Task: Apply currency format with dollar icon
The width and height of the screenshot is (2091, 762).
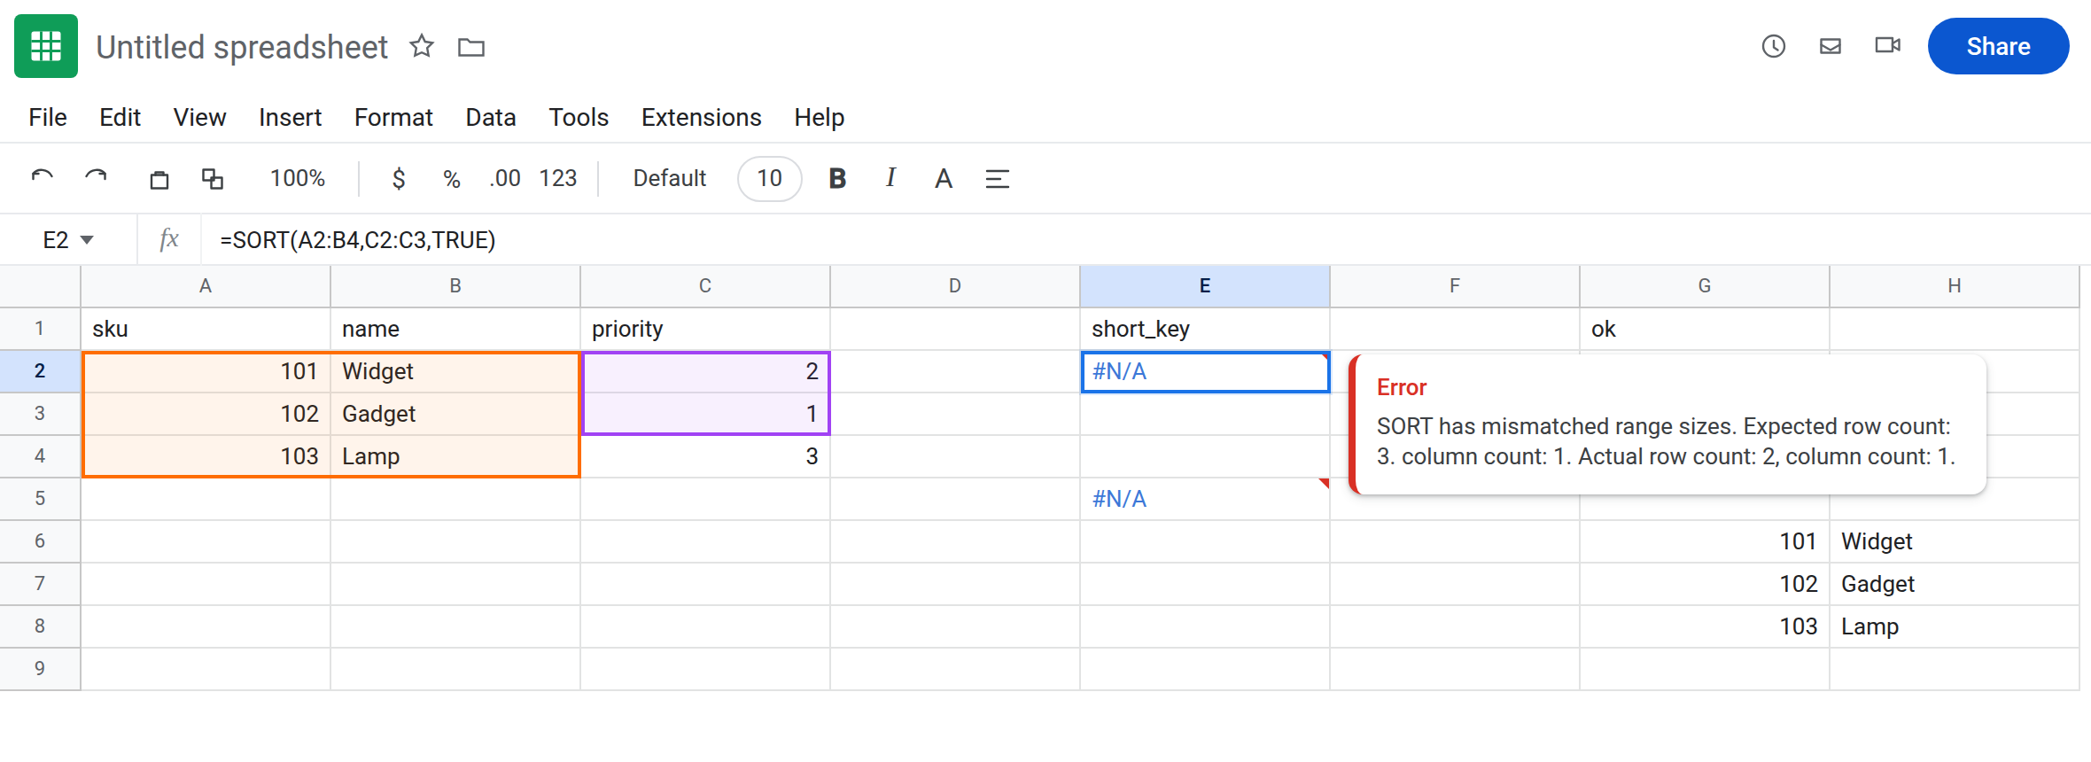Action: point(399,178)
